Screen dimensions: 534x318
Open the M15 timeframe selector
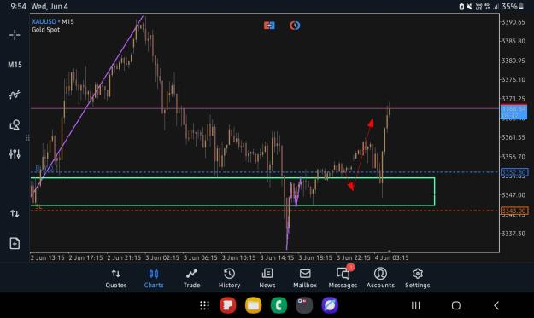pyautogui.click(x=15, y=65)
